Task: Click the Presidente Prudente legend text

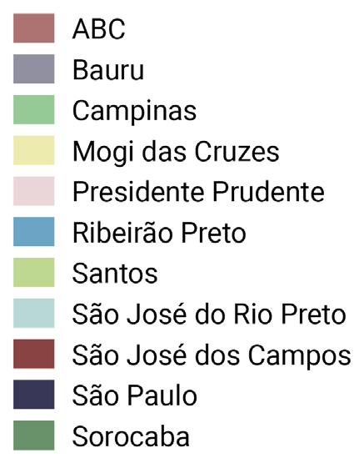Action: pyautogui.click(x=198, y=192)
